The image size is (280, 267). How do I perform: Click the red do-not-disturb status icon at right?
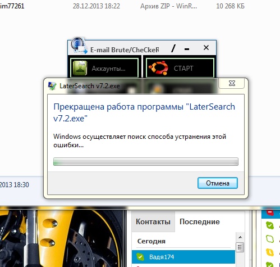pyautogui.click(x=269, y=212)
